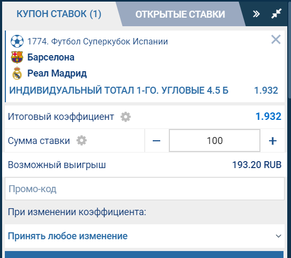Decrease stake with the minus button
291x258 pixels.
(156, 141)
